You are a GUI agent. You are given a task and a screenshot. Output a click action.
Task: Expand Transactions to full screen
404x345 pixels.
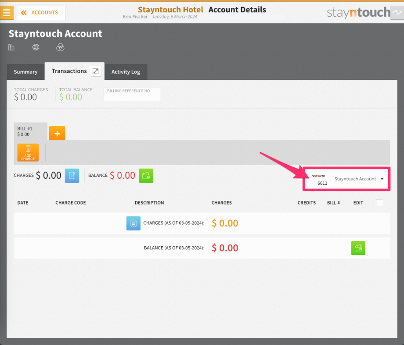coord(96,71)
